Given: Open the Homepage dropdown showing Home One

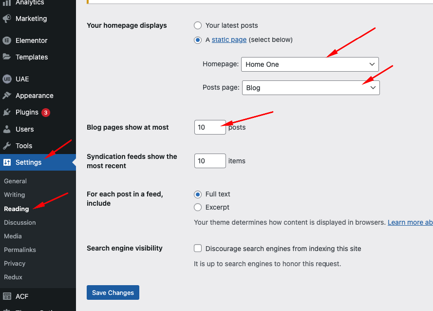Looking at the screenshot, I should 310,64.
